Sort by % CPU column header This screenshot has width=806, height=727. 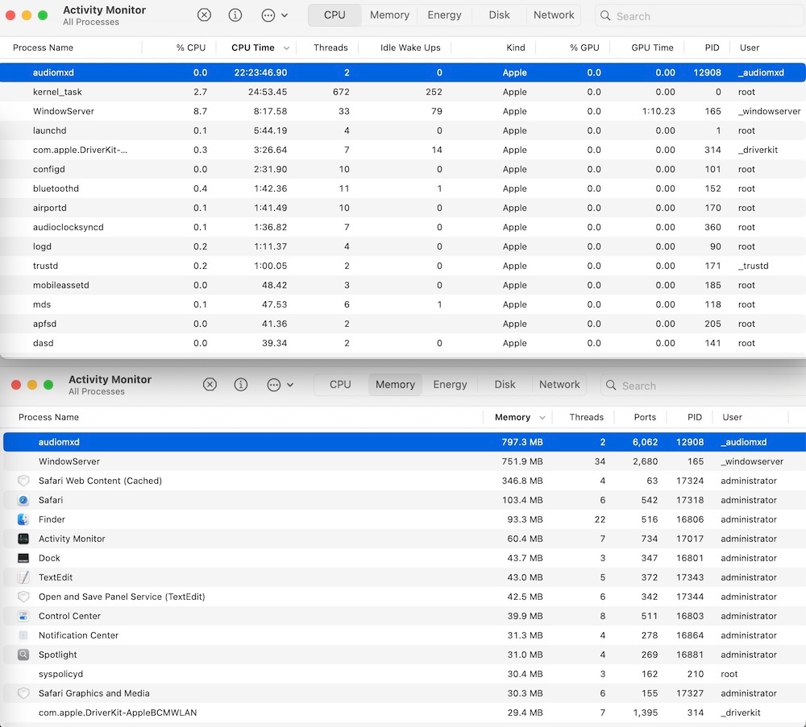pos(179,48)
